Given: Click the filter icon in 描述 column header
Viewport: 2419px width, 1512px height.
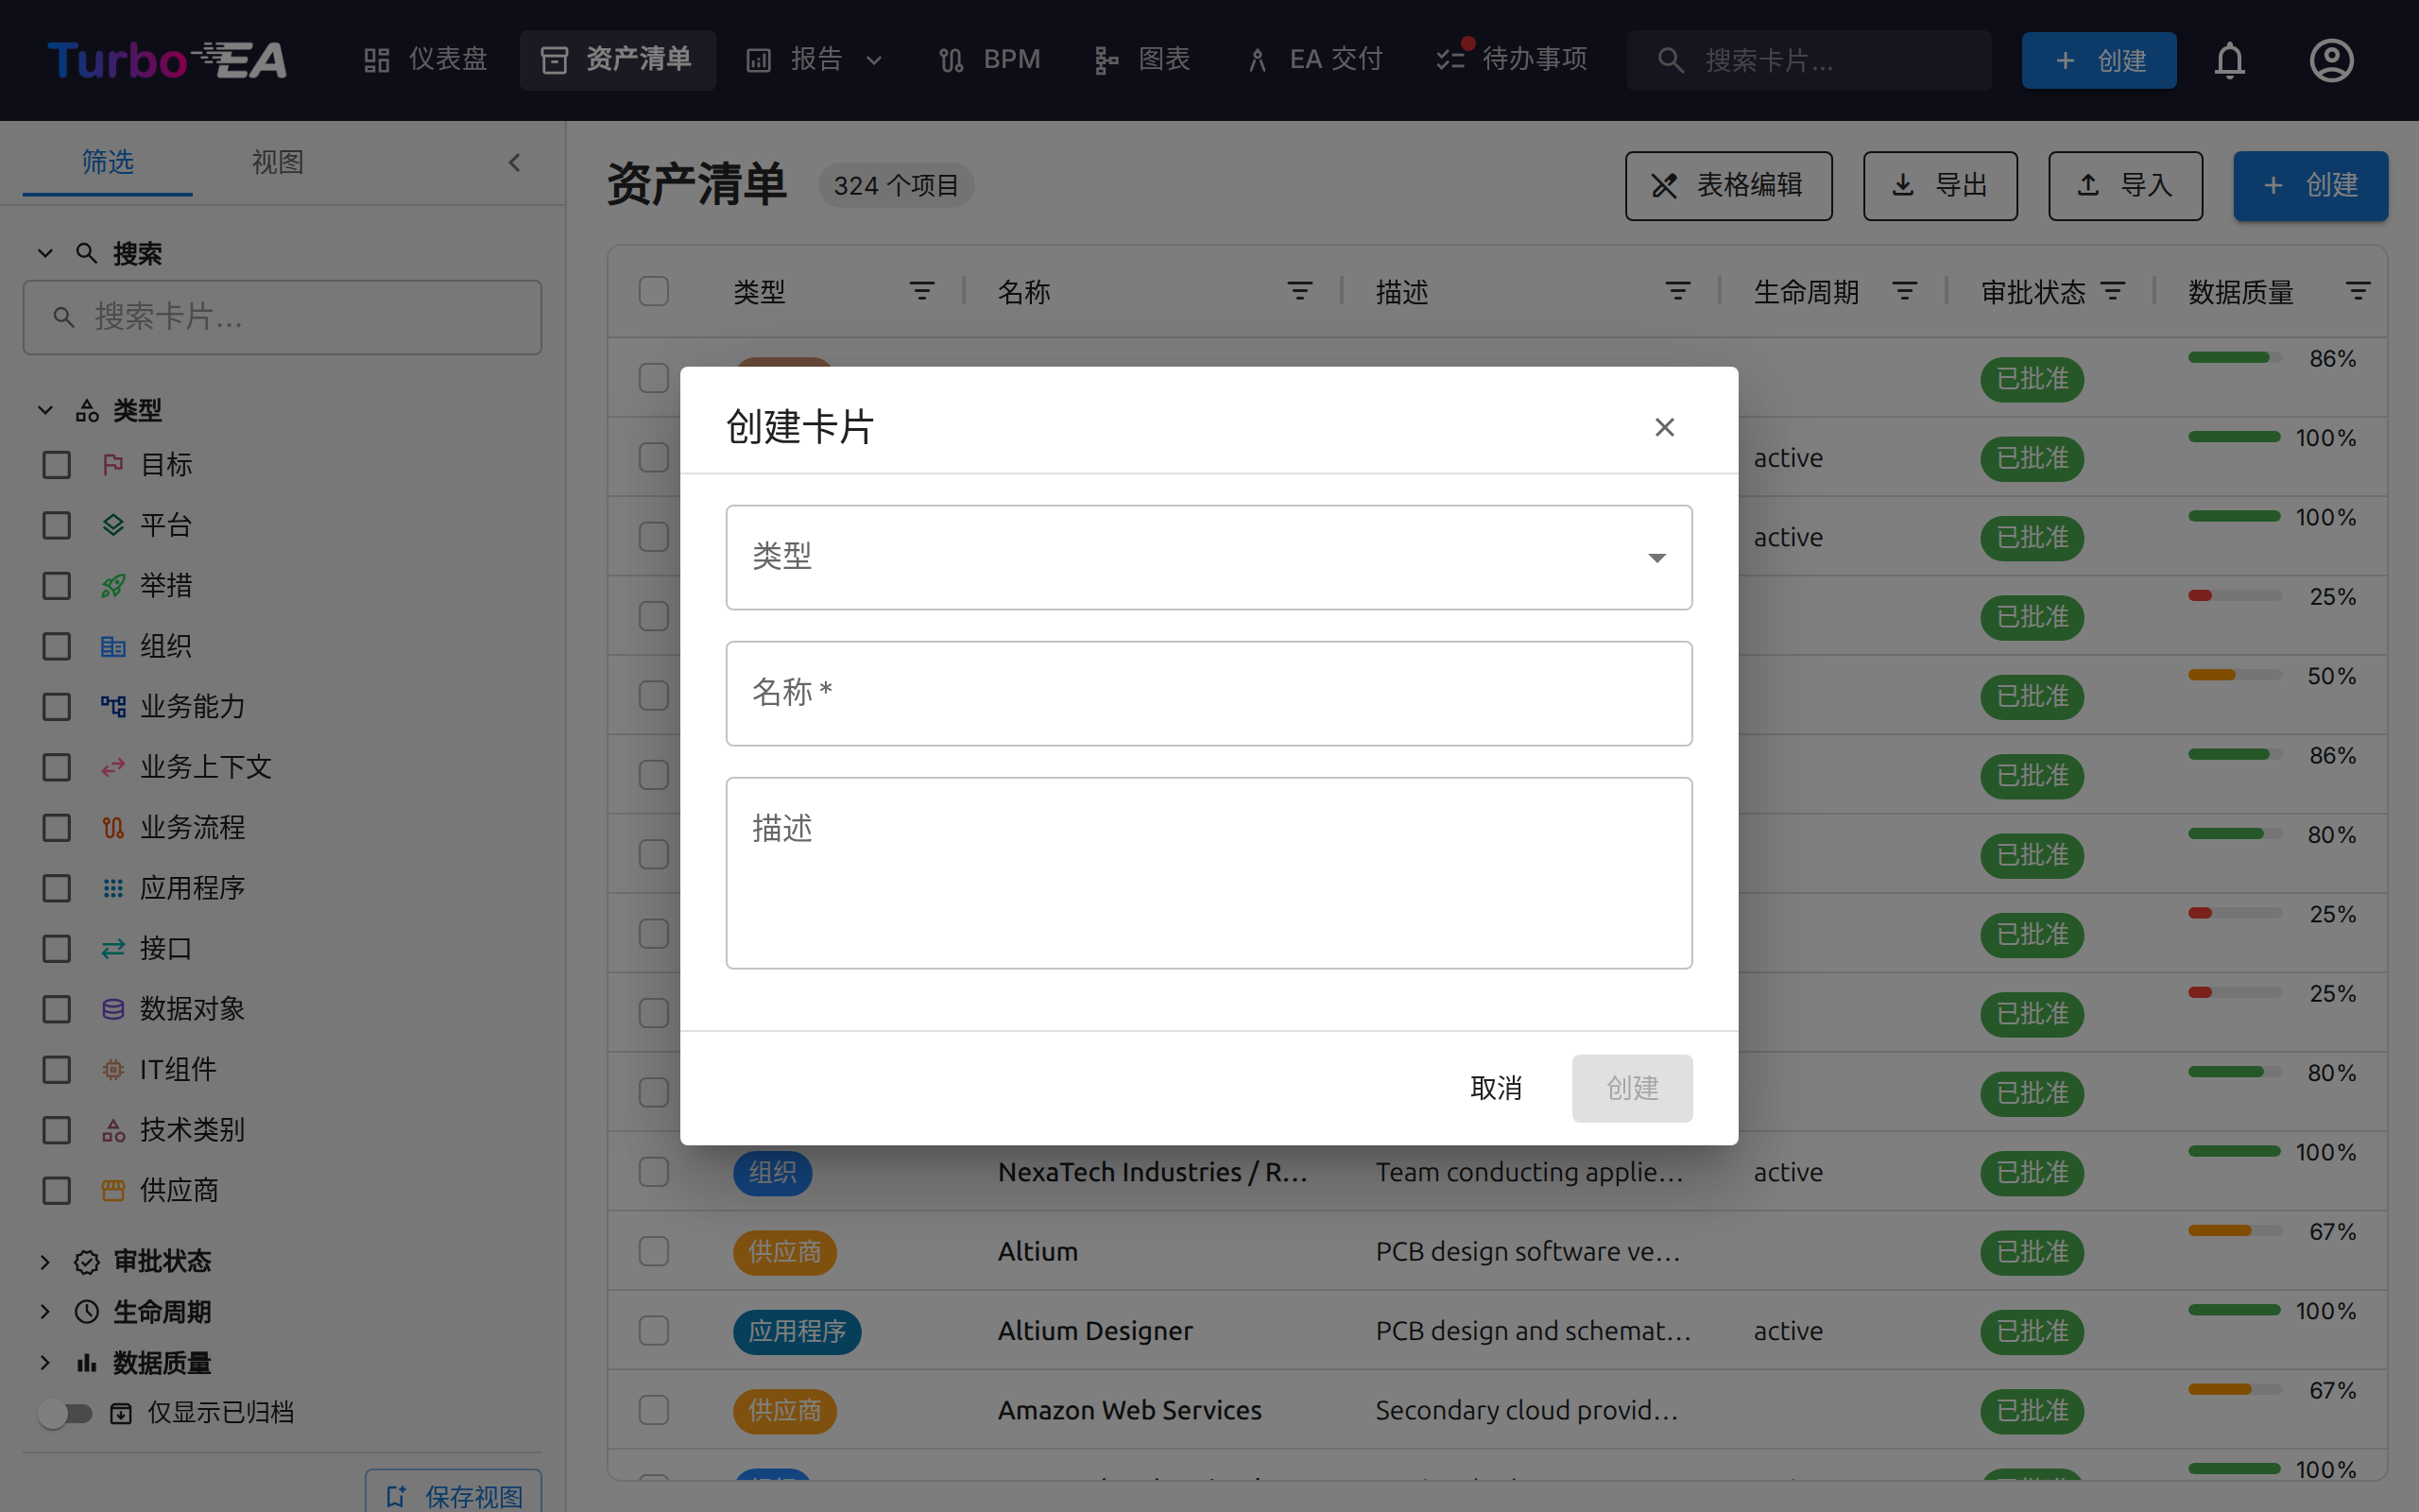Looking at the screenshot, I should [x=1677, y=291].
